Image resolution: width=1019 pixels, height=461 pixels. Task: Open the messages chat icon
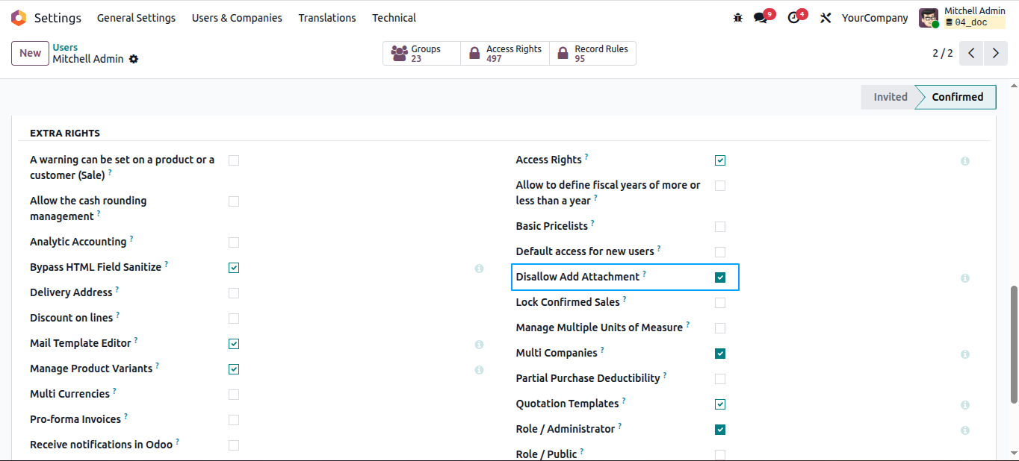click(x=761, y=18)
